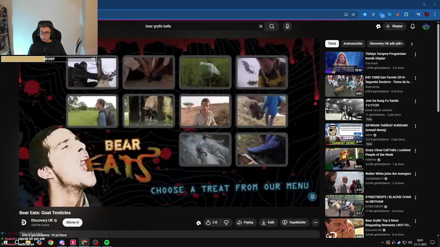440x247 pixels.
Task: Click the round watermark icon in video corner
Action: tap(312, 197)
